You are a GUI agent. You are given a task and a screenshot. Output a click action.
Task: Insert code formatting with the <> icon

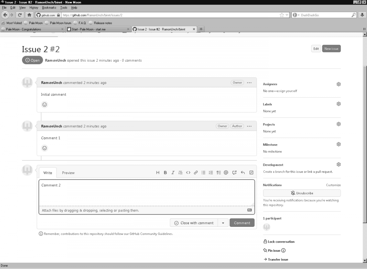188,172
